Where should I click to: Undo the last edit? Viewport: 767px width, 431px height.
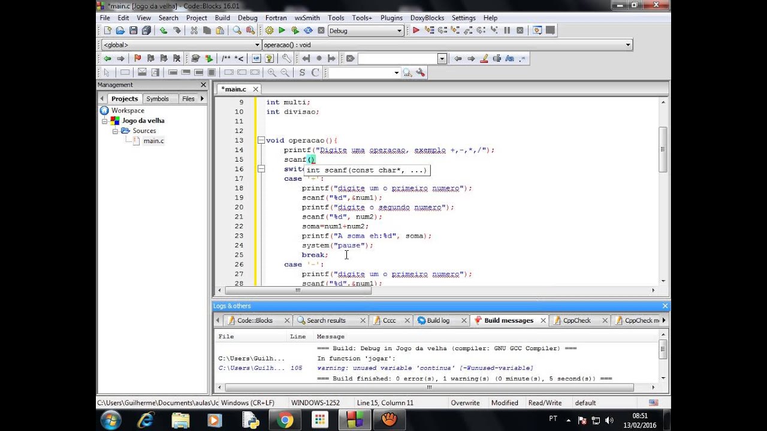tap(164, 31)
